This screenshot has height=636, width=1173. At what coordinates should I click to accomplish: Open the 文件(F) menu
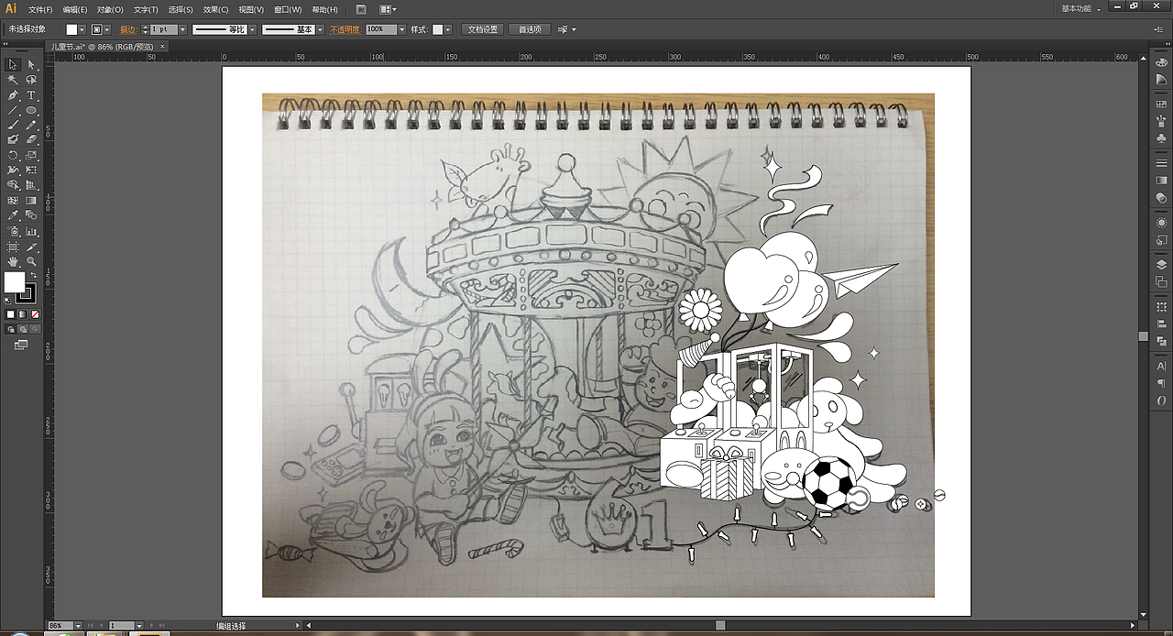40,9
